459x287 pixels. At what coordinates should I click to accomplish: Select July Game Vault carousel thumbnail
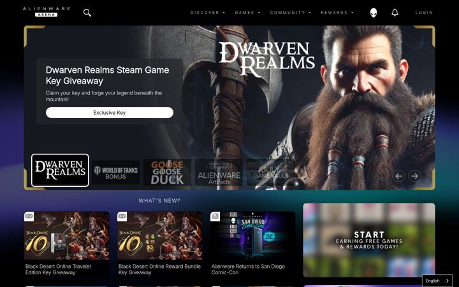tap(270, 172)
